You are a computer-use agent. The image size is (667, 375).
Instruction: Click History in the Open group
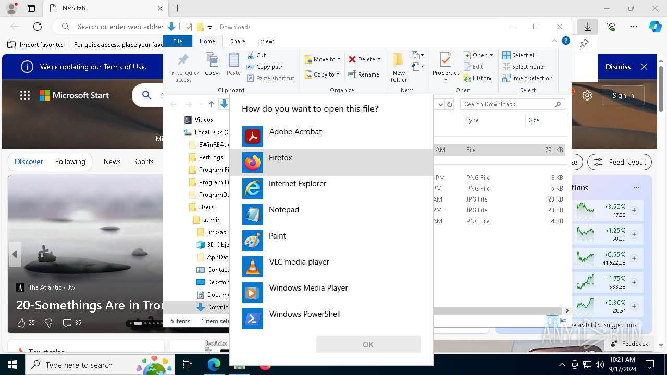point(477,78)
